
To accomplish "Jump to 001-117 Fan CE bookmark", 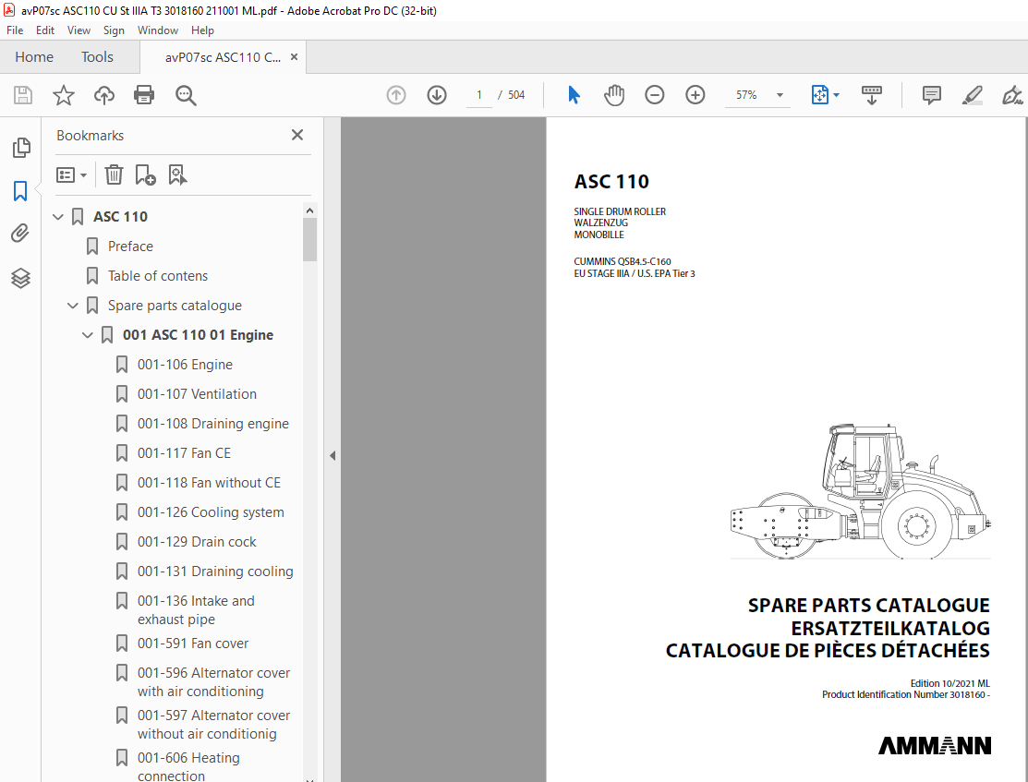I will 184,453.
